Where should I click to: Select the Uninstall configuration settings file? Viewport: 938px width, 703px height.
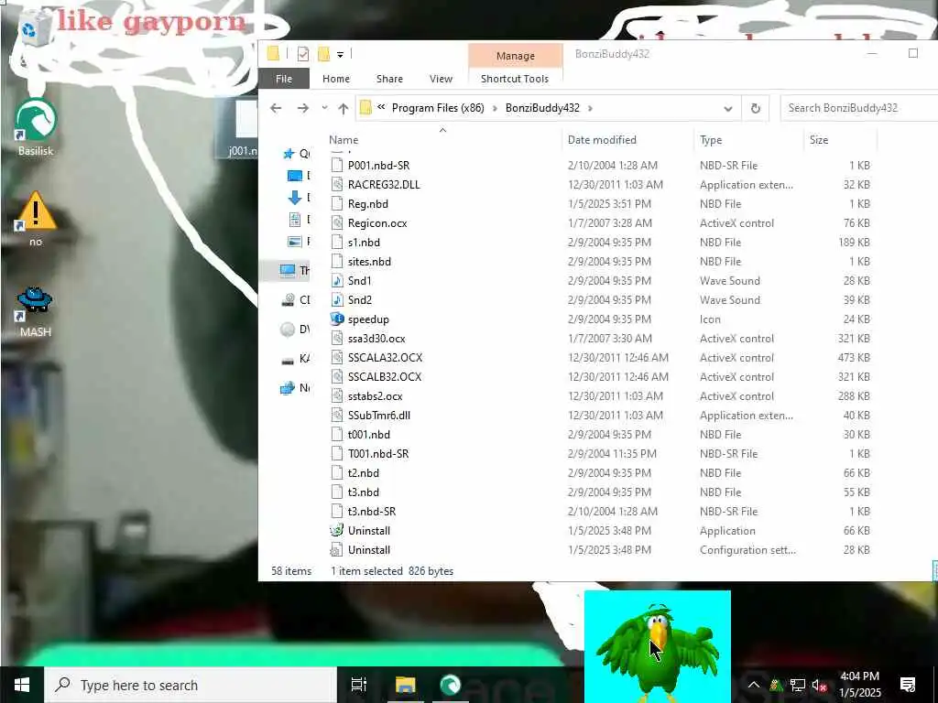[x=369, y=550]
